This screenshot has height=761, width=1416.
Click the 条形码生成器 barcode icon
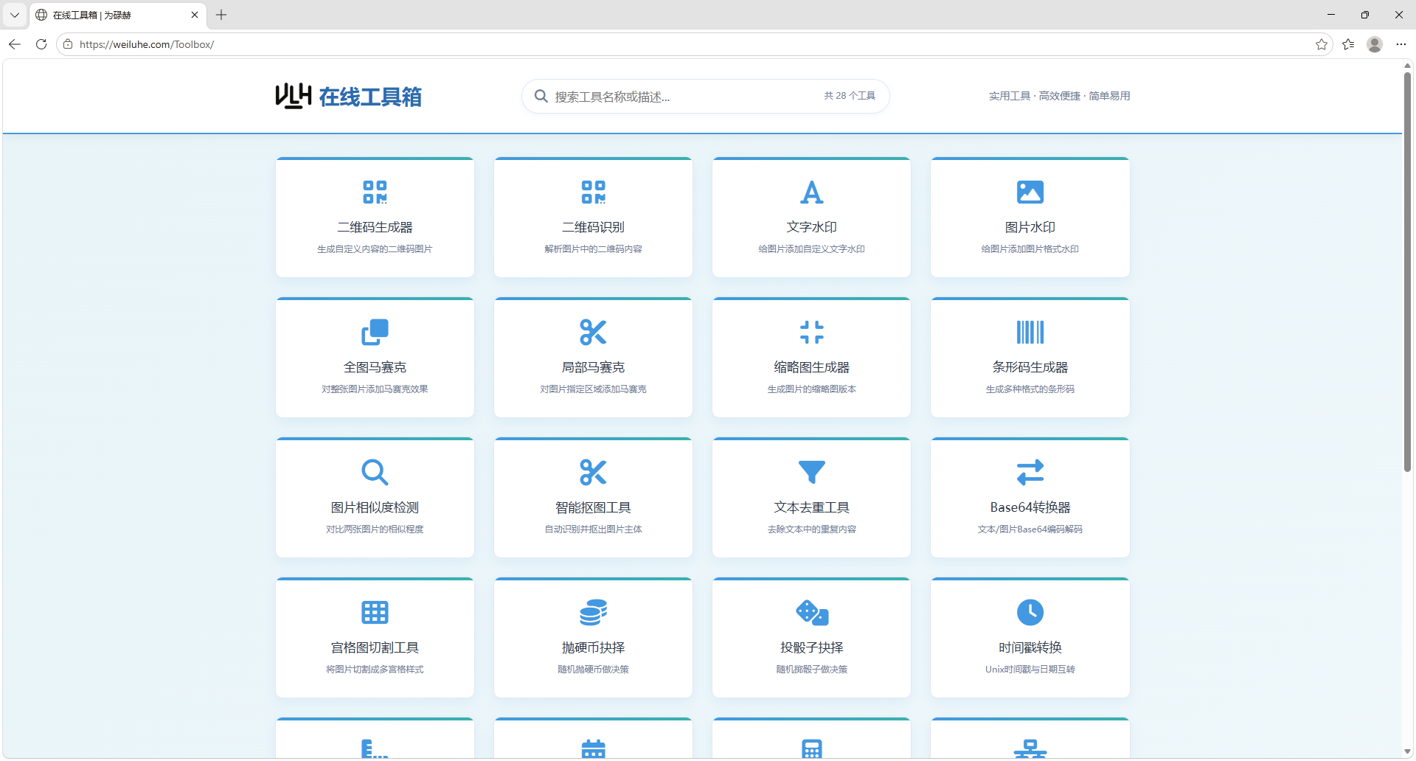1030,333
